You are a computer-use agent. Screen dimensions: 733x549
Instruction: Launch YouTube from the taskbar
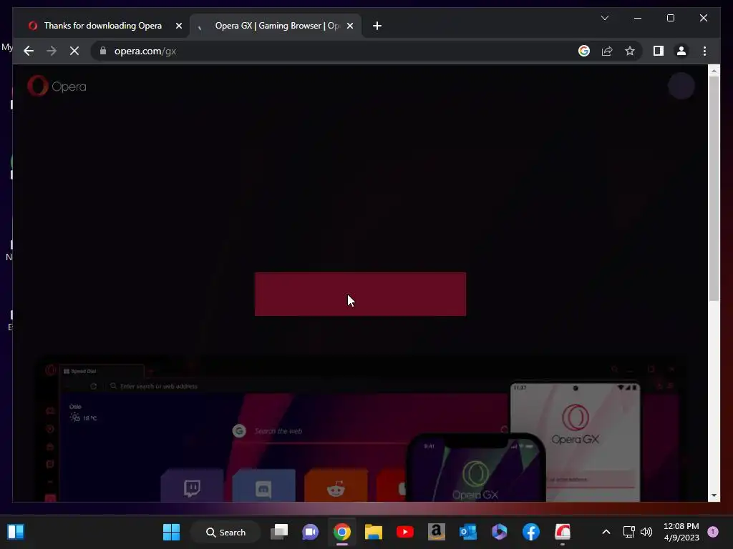pyautogui.click(x=405, y=532)
